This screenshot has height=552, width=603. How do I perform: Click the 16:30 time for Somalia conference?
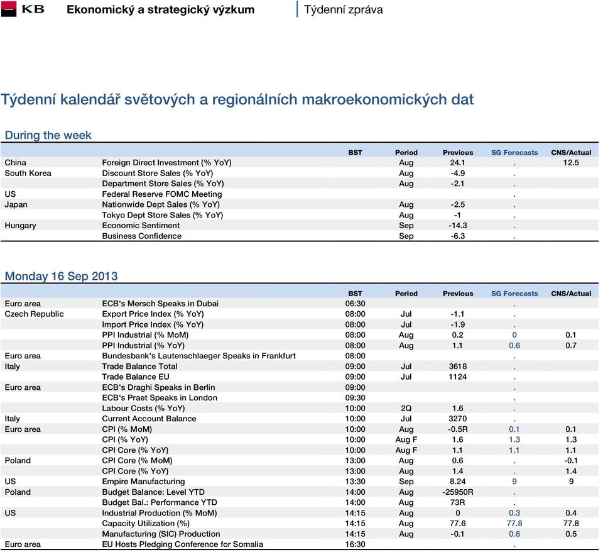(355, 544)
